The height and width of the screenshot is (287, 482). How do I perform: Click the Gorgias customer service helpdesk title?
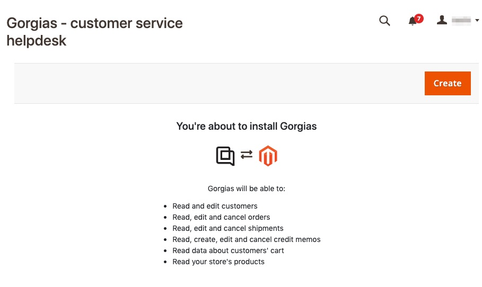coord(94,32)
